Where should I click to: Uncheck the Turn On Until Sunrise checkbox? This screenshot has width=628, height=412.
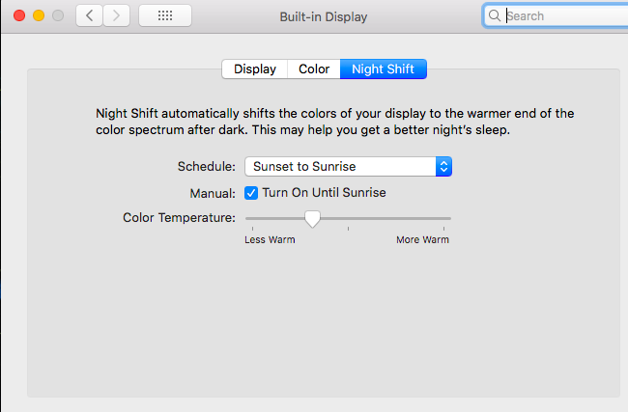[251, 193]
